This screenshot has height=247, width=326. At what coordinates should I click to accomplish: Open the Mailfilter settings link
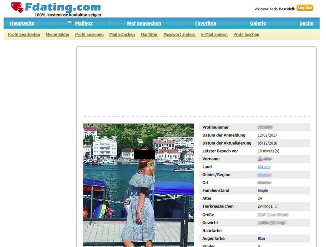click(149, 34)
